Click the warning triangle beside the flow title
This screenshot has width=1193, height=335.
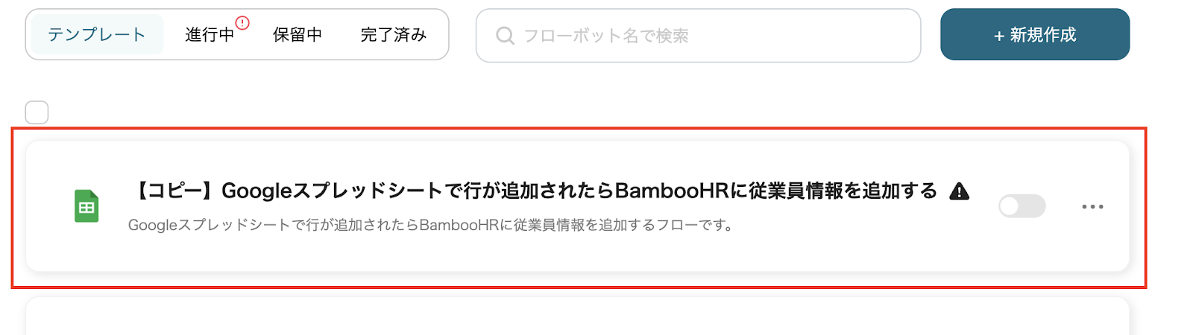pos(960,191)
